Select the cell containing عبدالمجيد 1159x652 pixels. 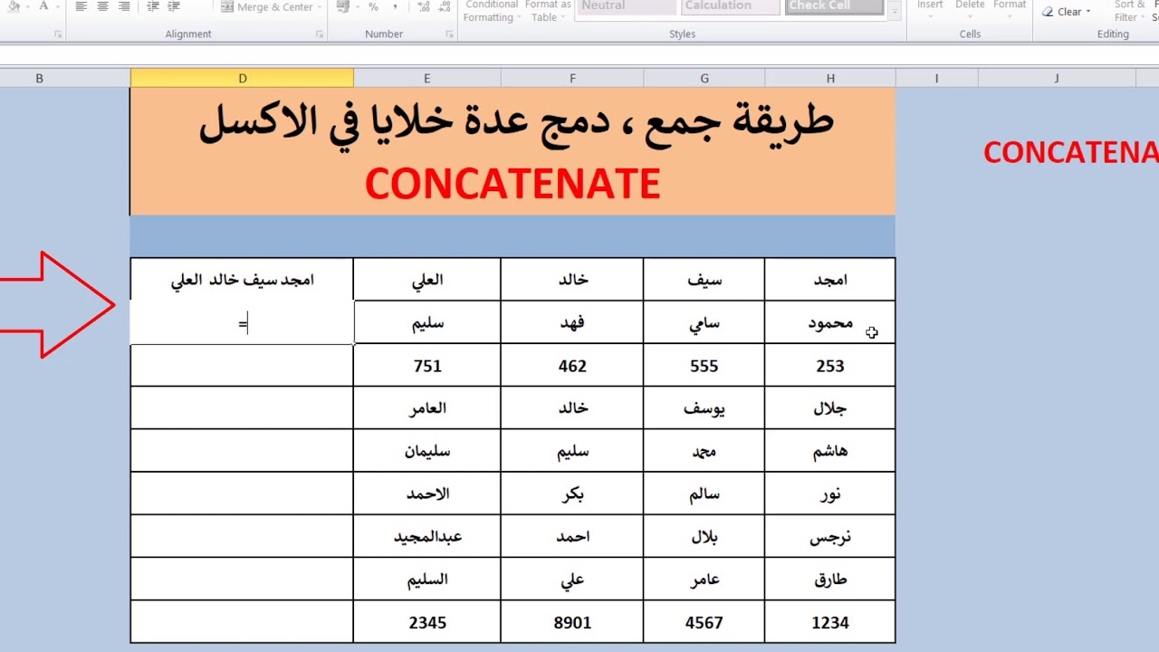point(426,536)
